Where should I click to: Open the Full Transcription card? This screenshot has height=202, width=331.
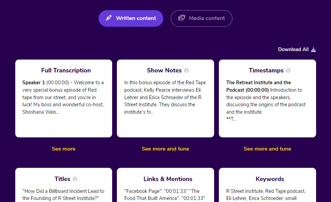pyautogui.click(x=63, y=98)
